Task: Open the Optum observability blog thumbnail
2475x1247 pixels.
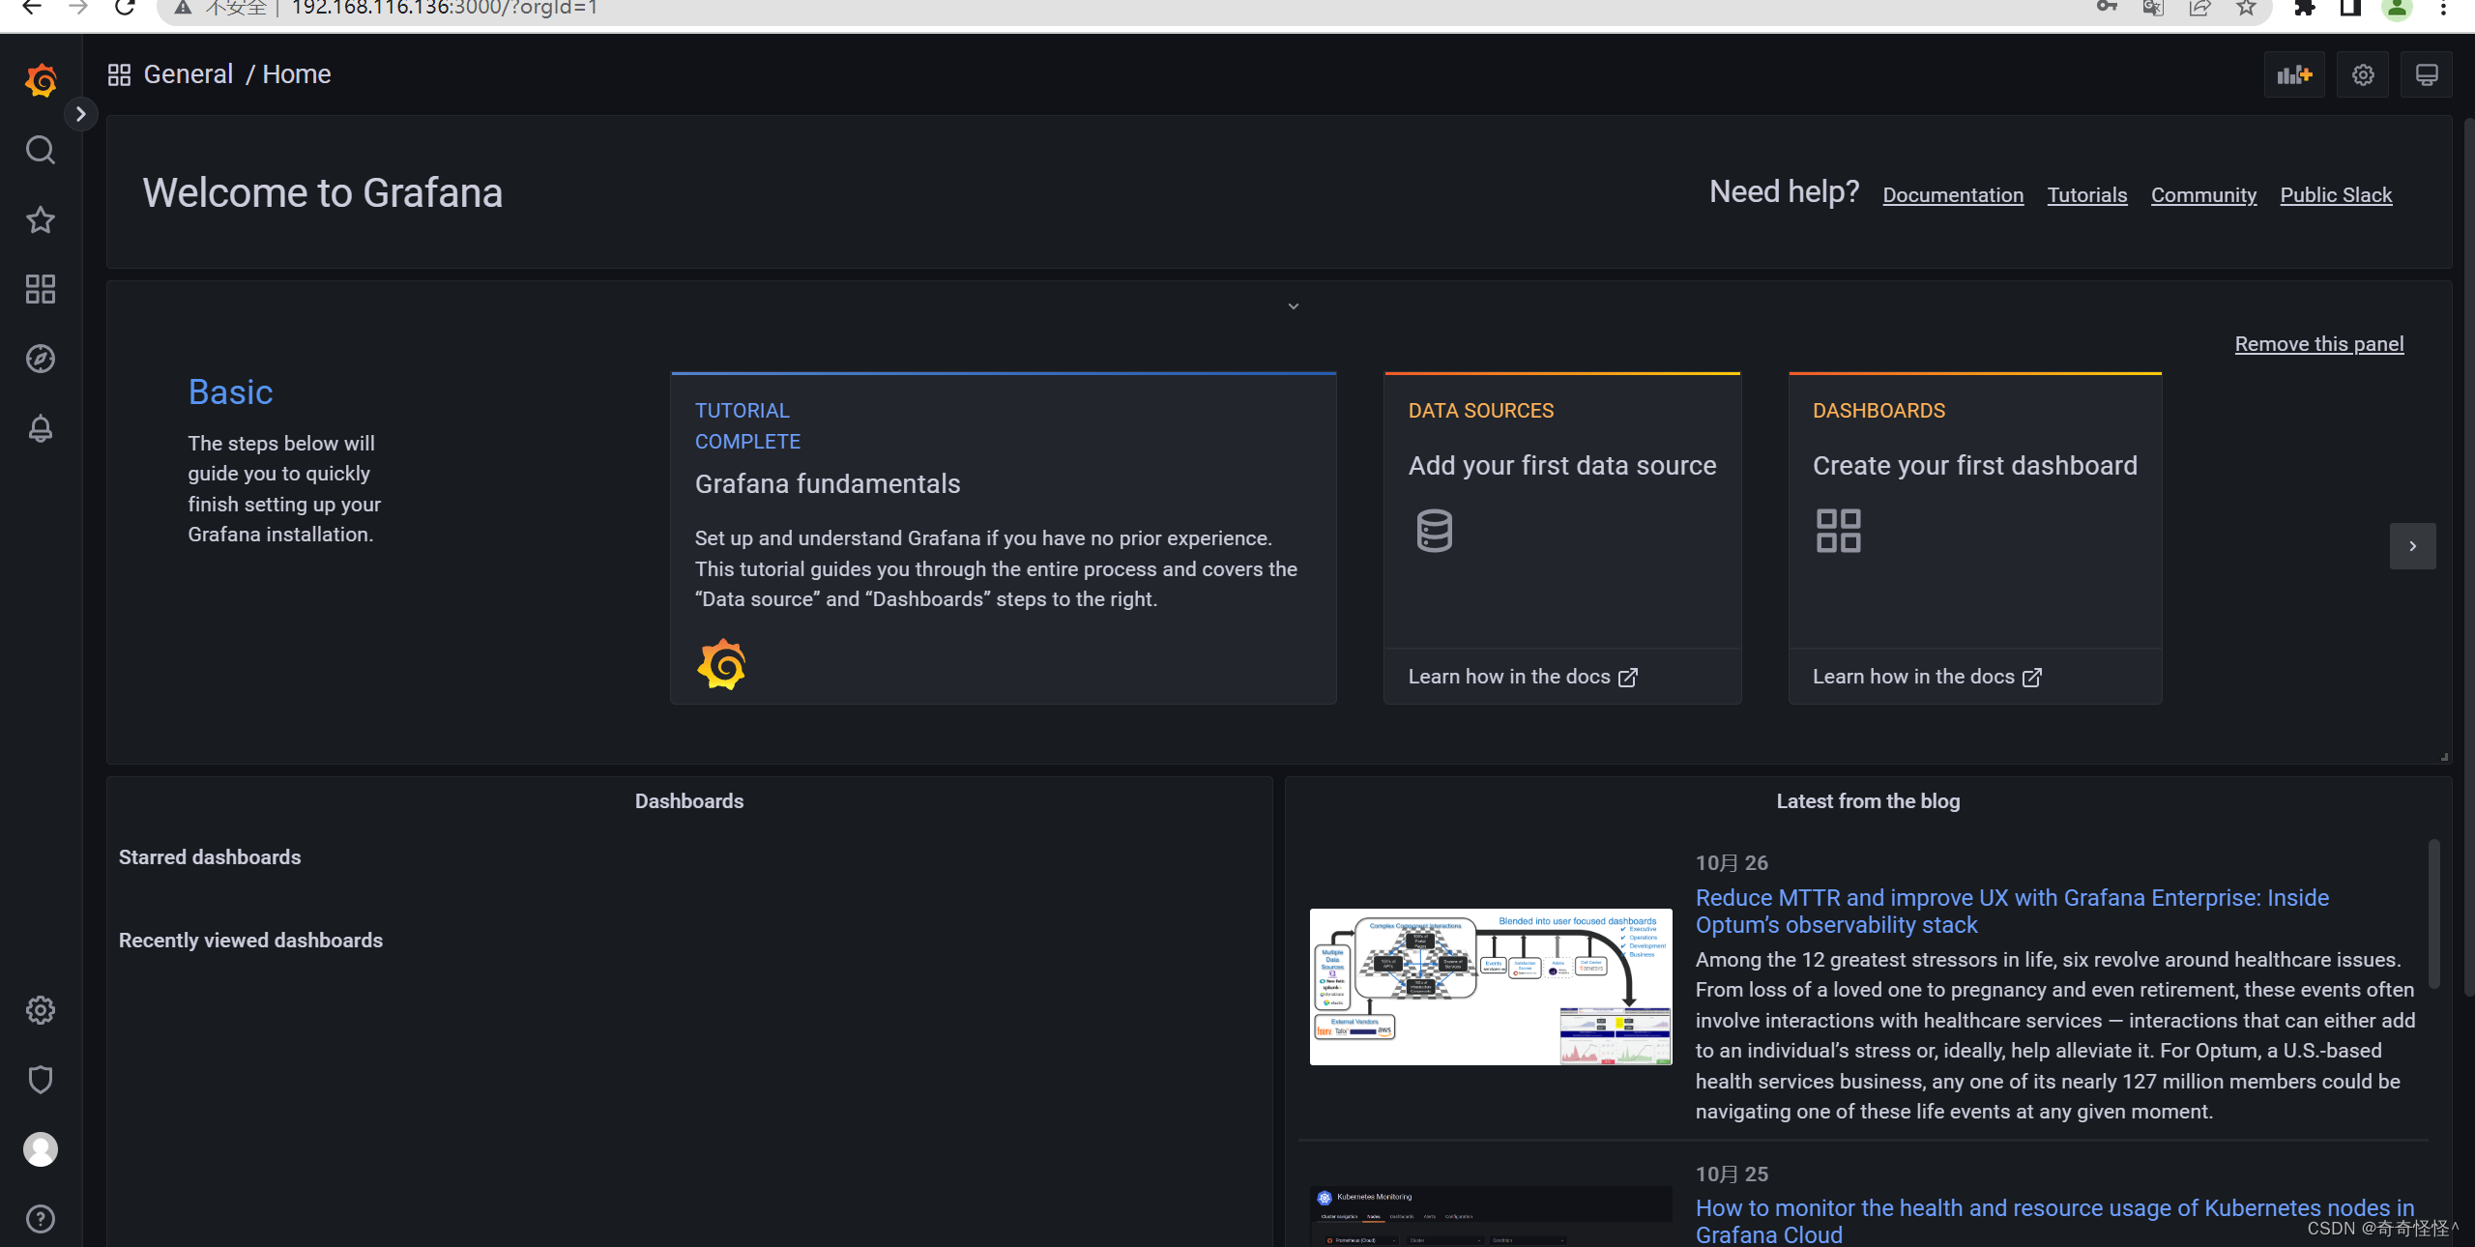Action: tap(1490, 986)
